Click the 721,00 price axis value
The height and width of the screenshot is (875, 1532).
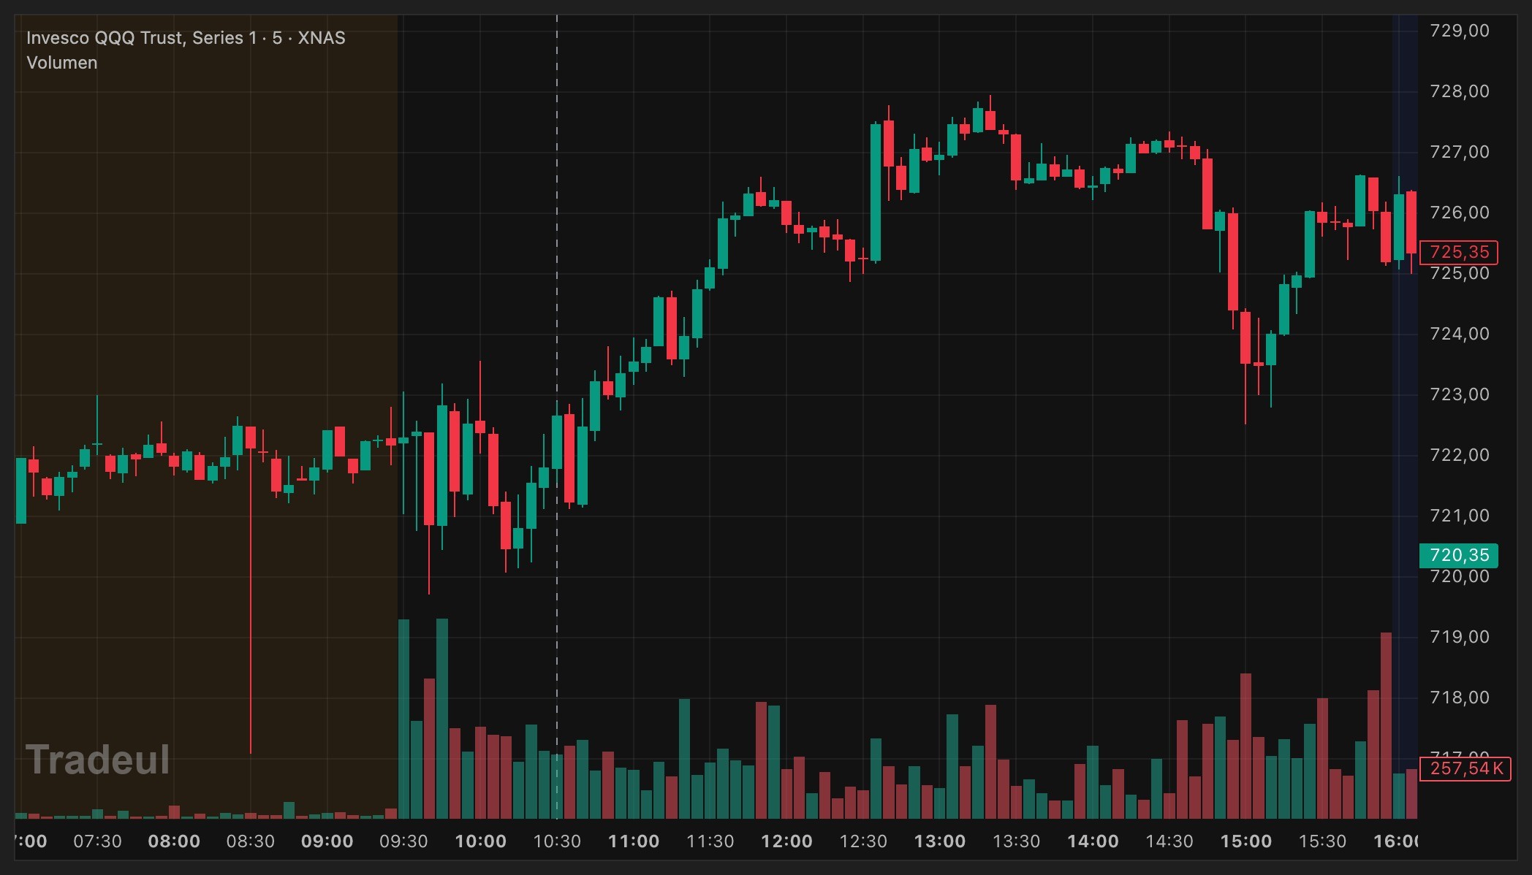coord(1459,516)
